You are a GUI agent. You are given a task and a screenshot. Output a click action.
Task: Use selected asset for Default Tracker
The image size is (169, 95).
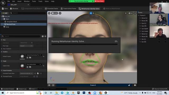(27, 58)
